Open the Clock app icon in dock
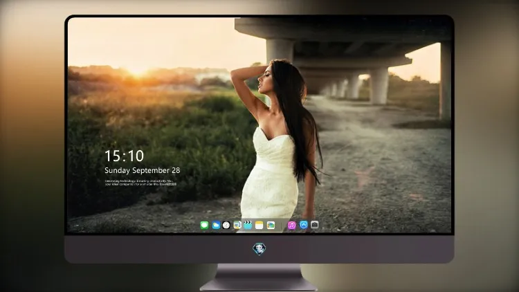 (226, 226)
